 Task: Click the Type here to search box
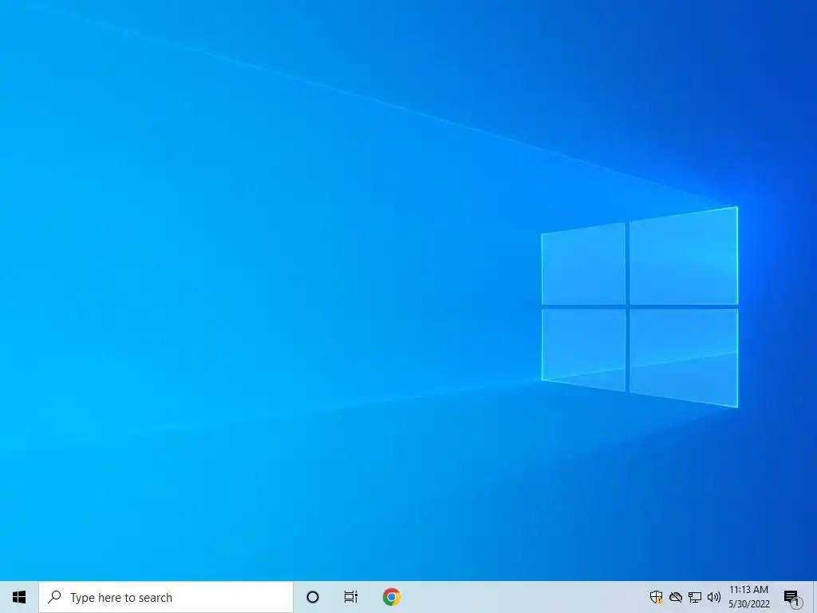tap(166, 597)
